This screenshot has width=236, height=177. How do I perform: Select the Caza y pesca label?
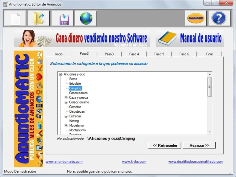(x=78, y=98)
